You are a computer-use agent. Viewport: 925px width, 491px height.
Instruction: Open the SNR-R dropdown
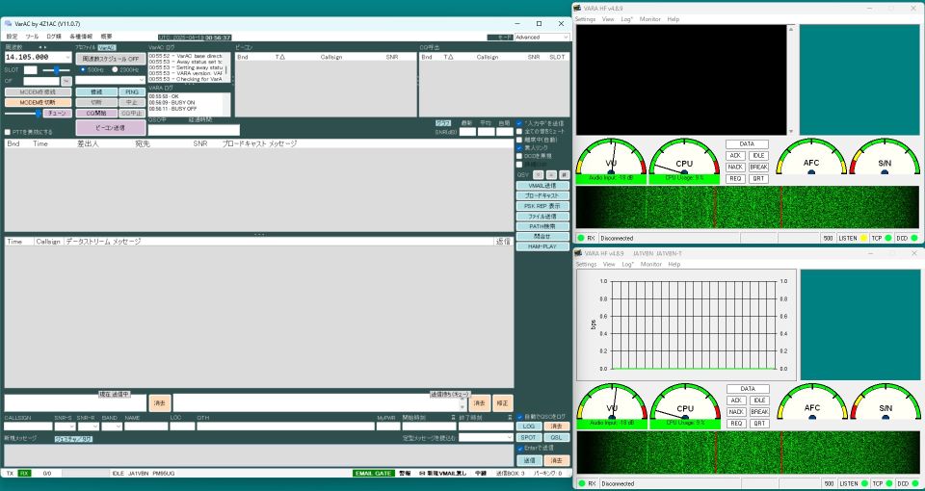tap(95, 426)
